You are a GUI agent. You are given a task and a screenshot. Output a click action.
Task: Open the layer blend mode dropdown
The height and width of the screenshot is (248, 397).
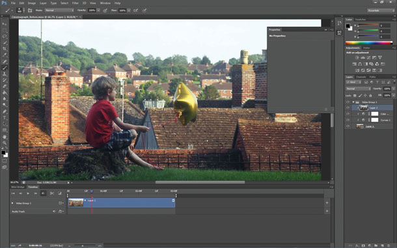point(358,89)
